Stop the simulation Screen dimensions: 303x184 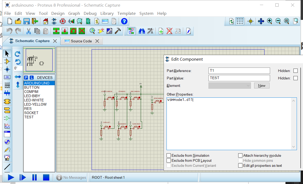tap(46, 177)
